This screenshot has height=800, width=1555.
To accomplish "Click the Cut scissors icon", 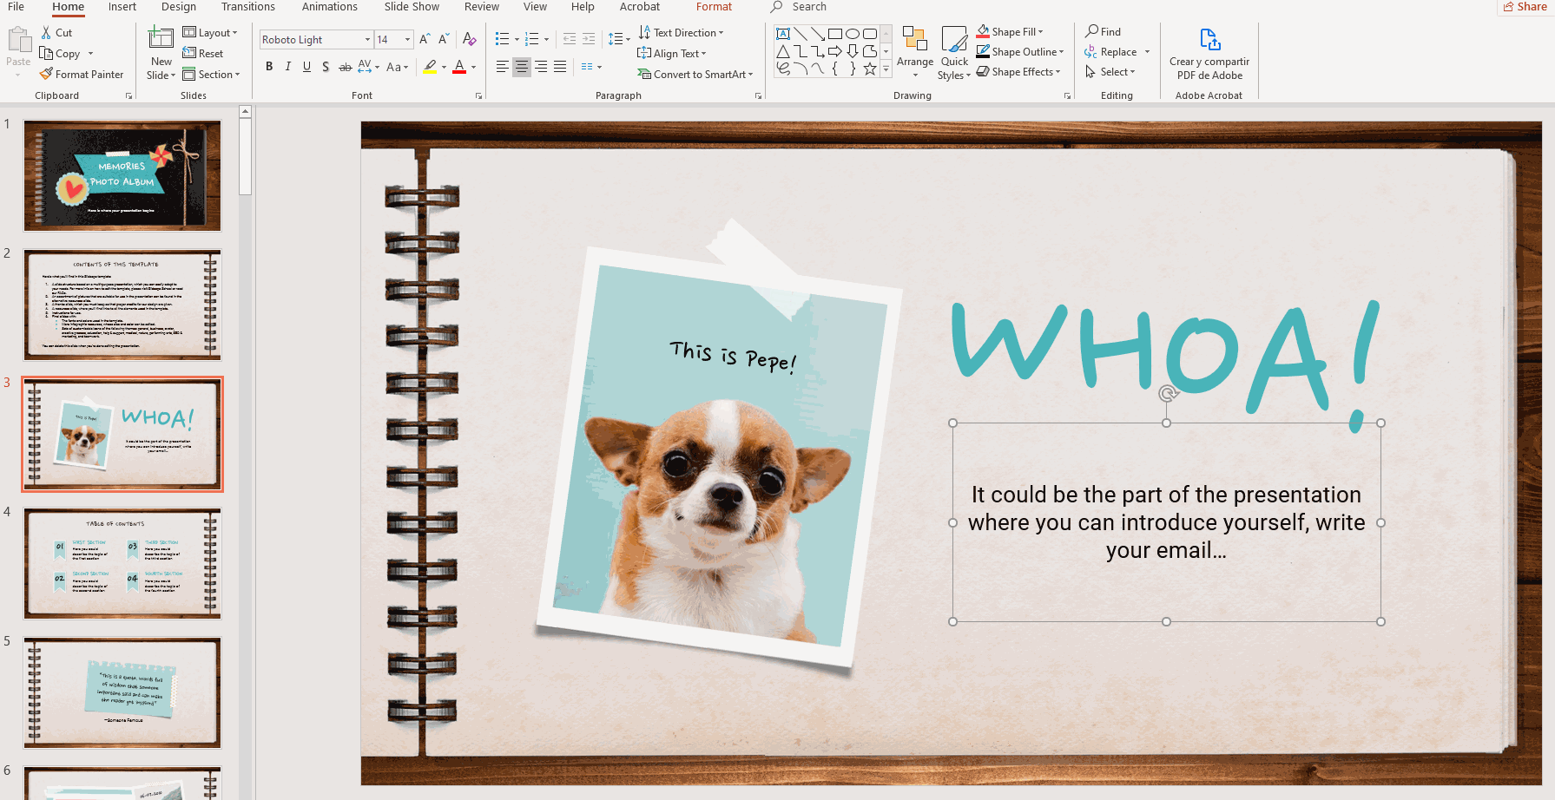I will (x=45, y=32).
